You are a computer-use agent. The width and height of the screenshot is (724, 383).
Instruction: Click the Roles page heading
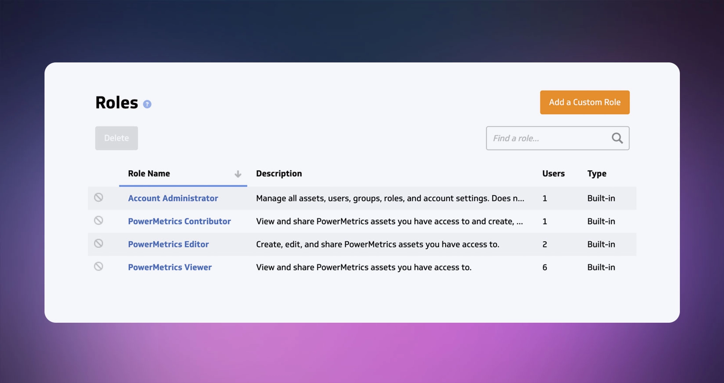[117, 102]
